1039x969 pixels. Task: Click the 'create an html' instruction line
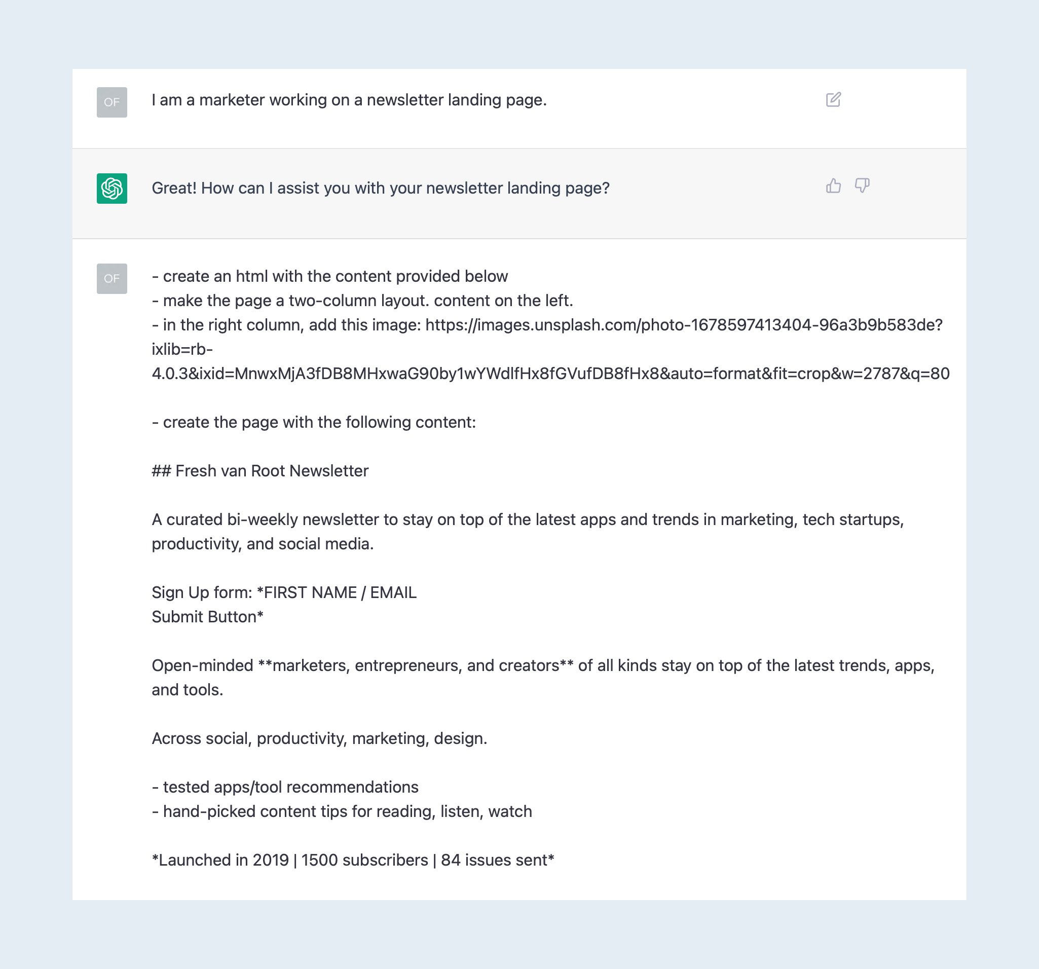[330, 276]
